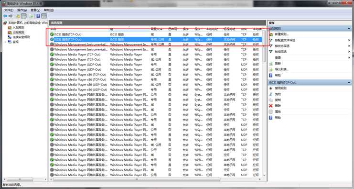Click the 禁用规则 disable rule action

(x=280, y=88)
